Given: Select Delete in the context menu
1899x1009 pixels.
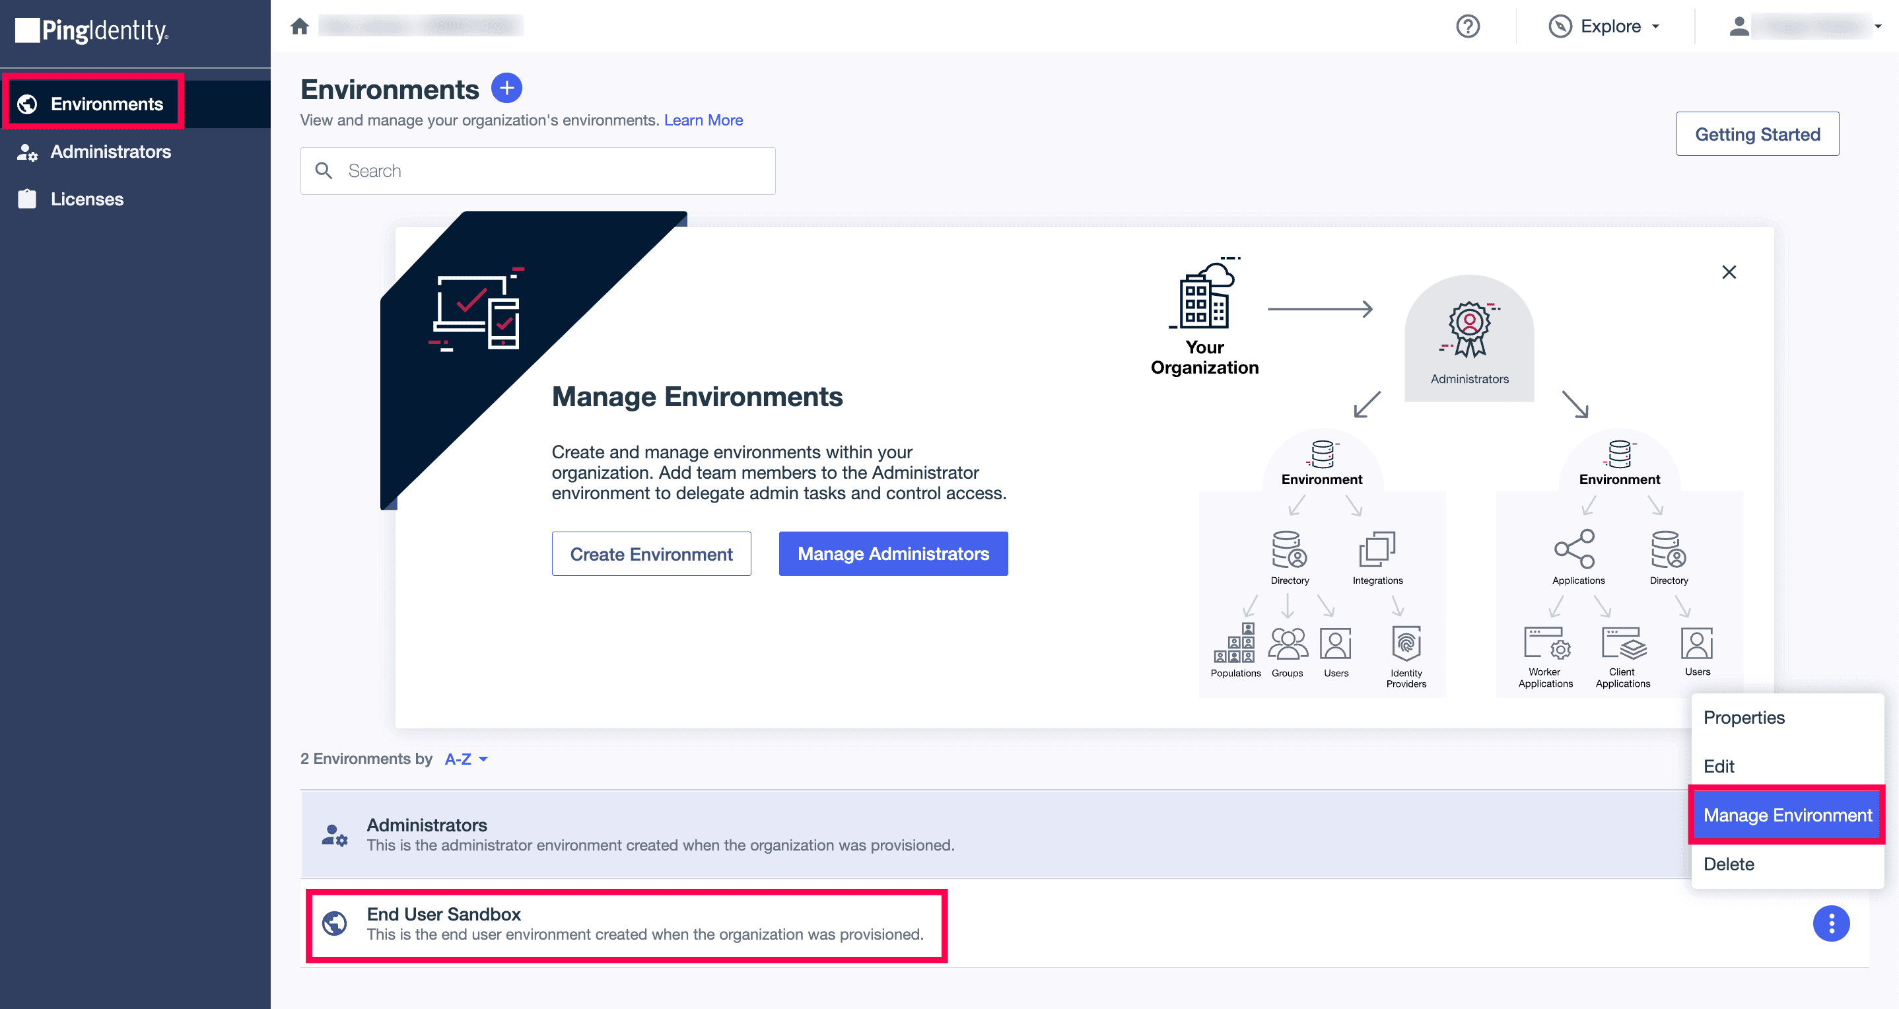Looking at the screenshot, I should 1728,864.
